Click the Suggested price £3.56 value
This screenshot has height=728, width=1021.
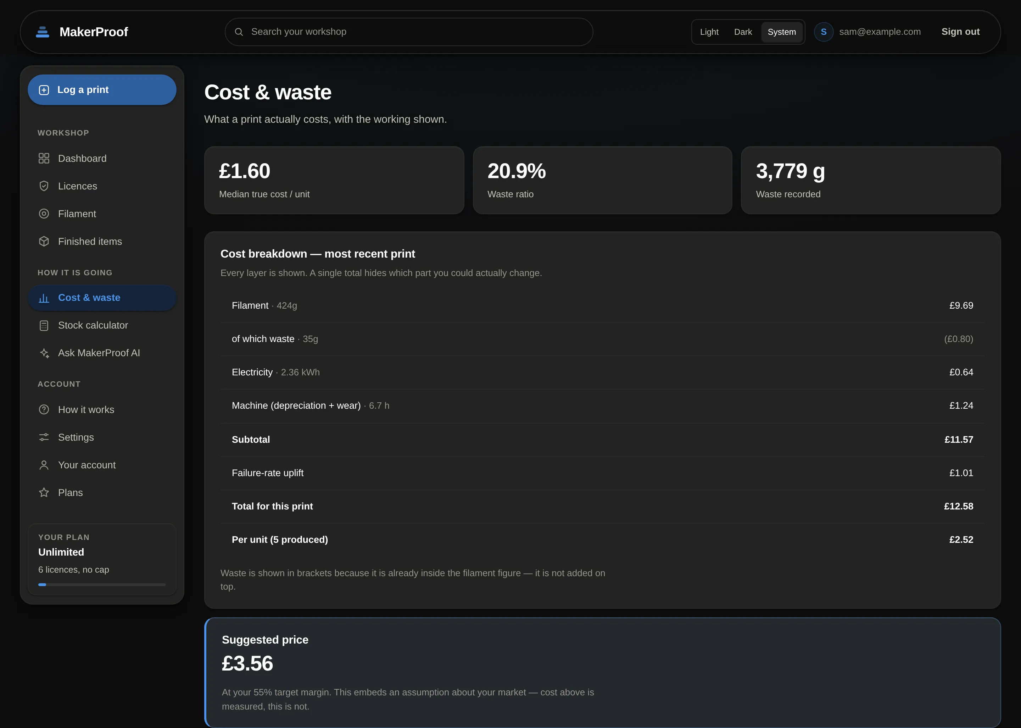247,663
